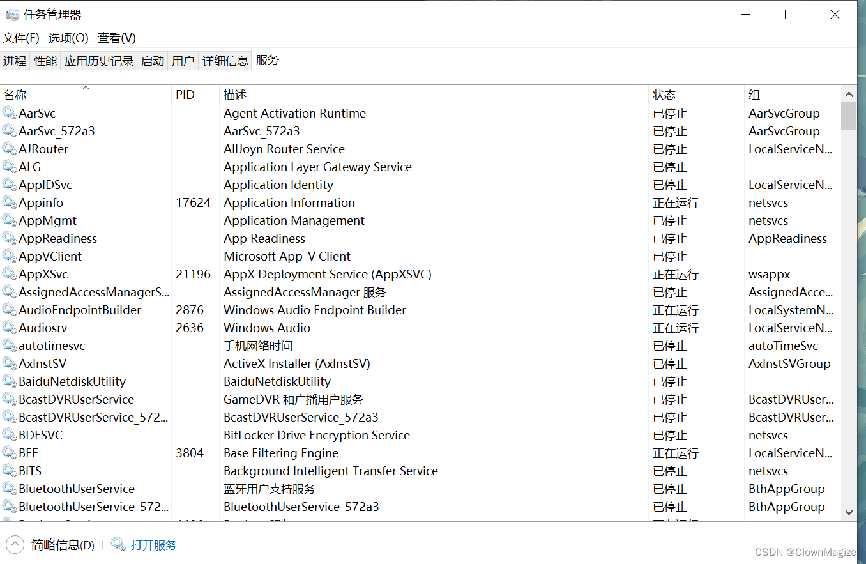Open the 文件(F) menu
This screenshot has width=866, height=564.
21,38
